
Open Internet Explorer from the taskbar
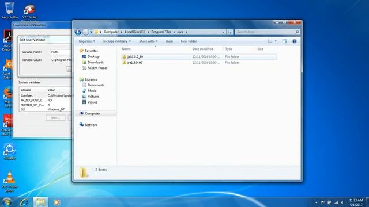(24, 202)
